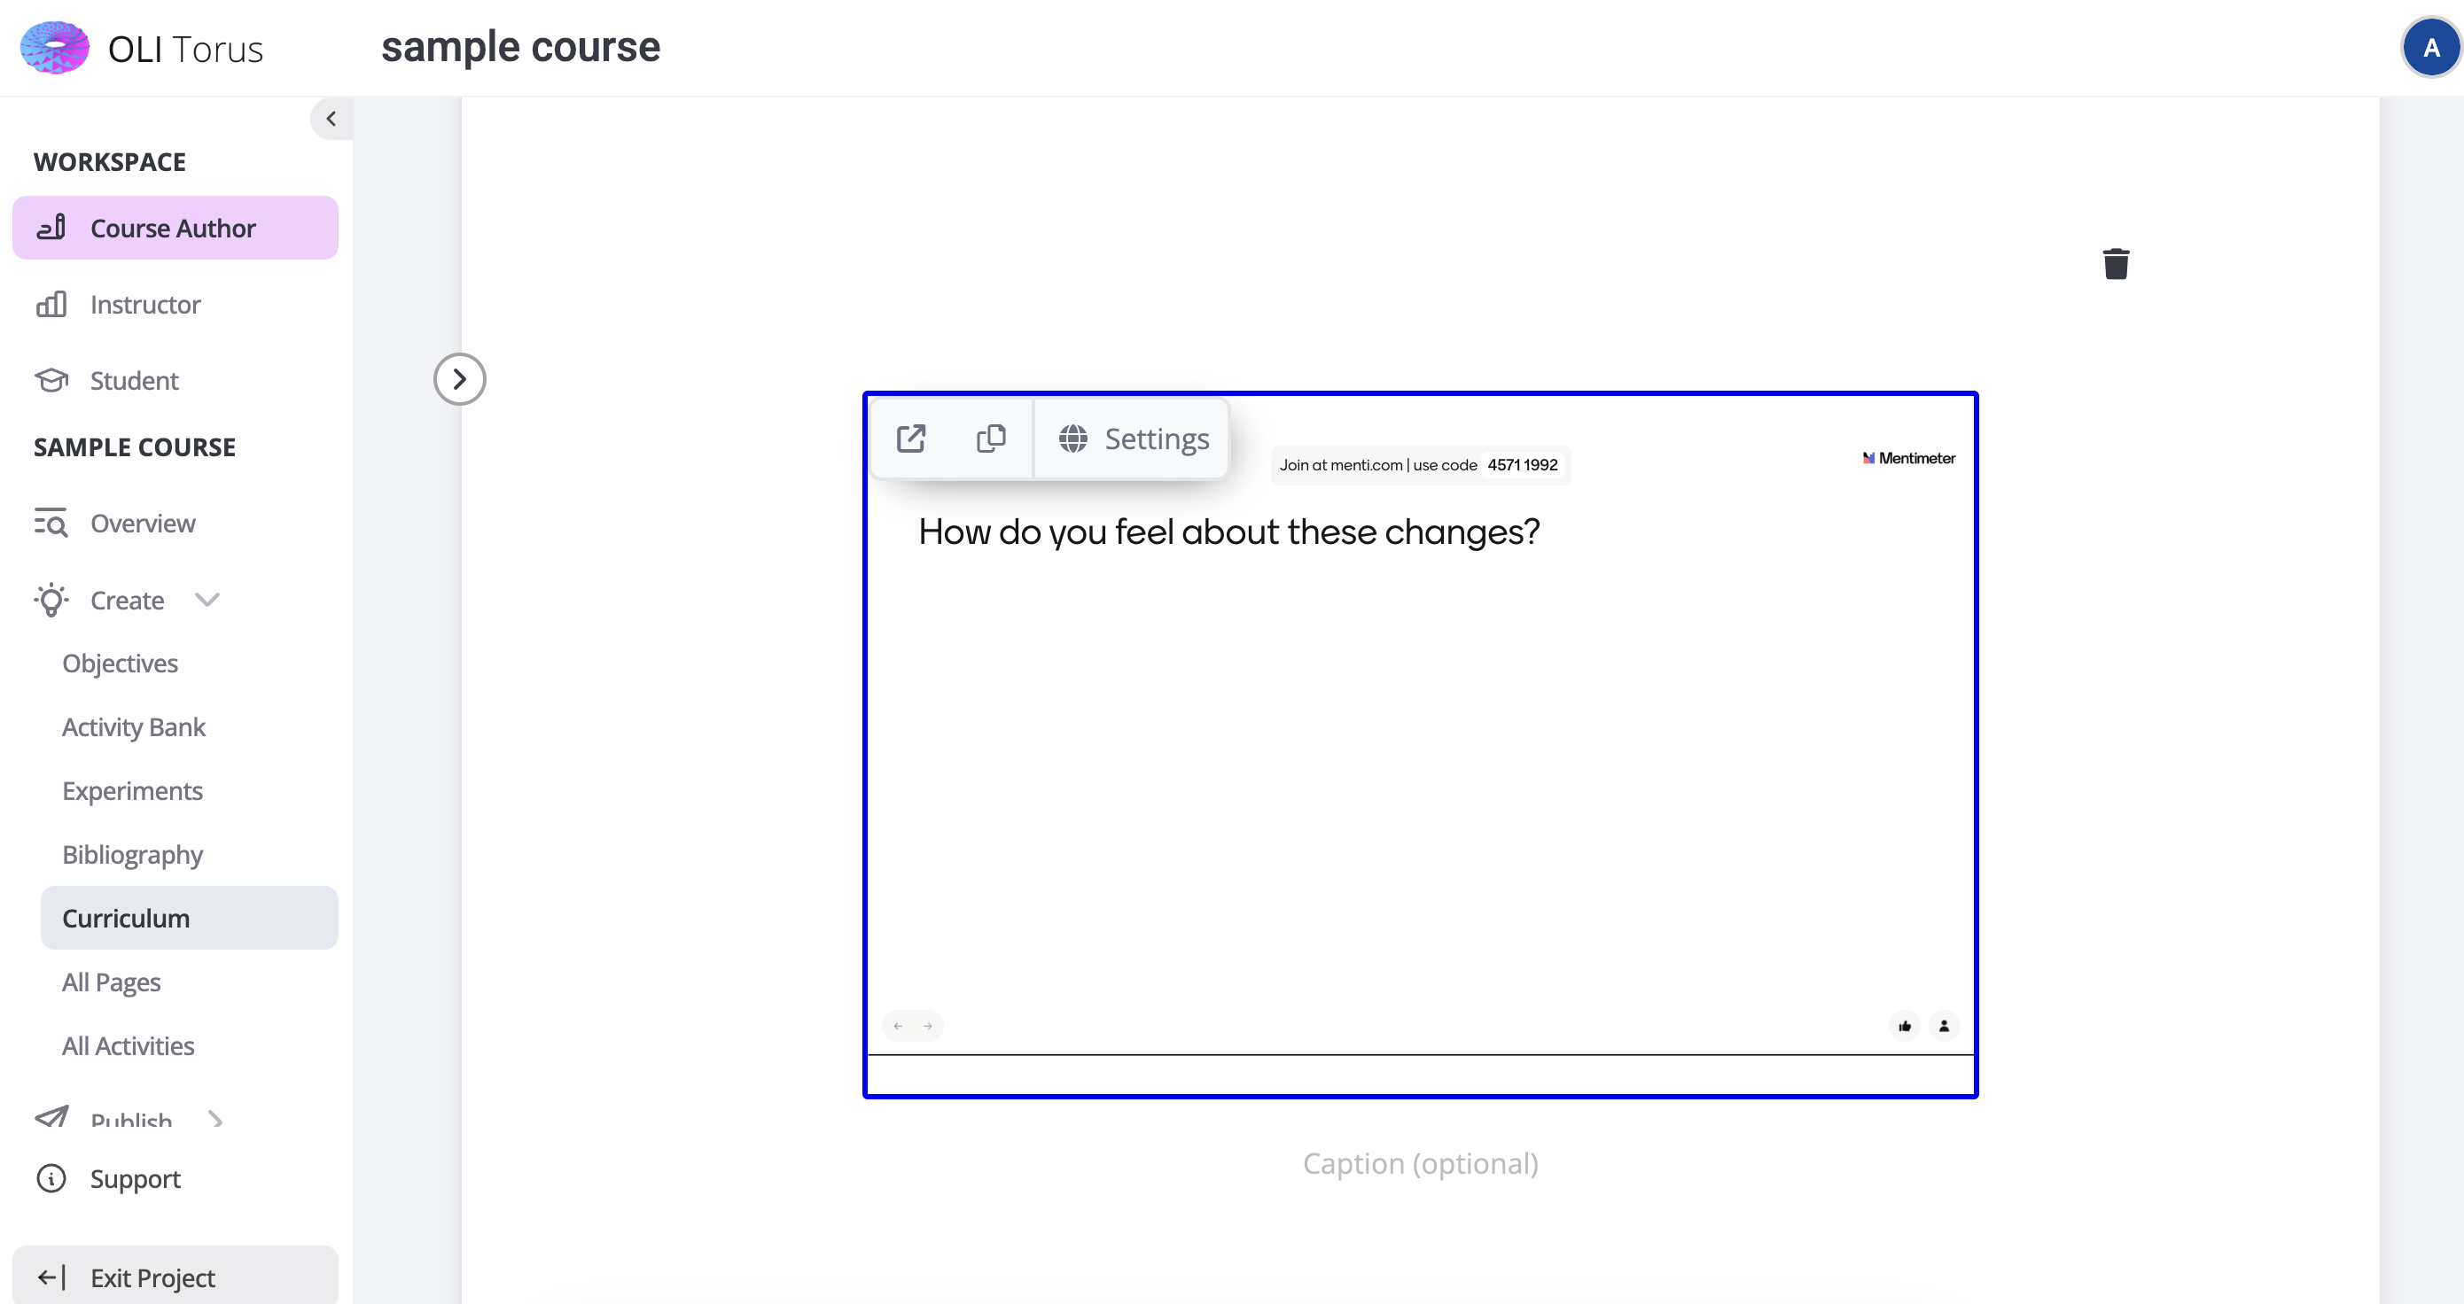Click the copy icon in embed toolbar
This screenshot has width=2464, height=1304.
point(990,439)
